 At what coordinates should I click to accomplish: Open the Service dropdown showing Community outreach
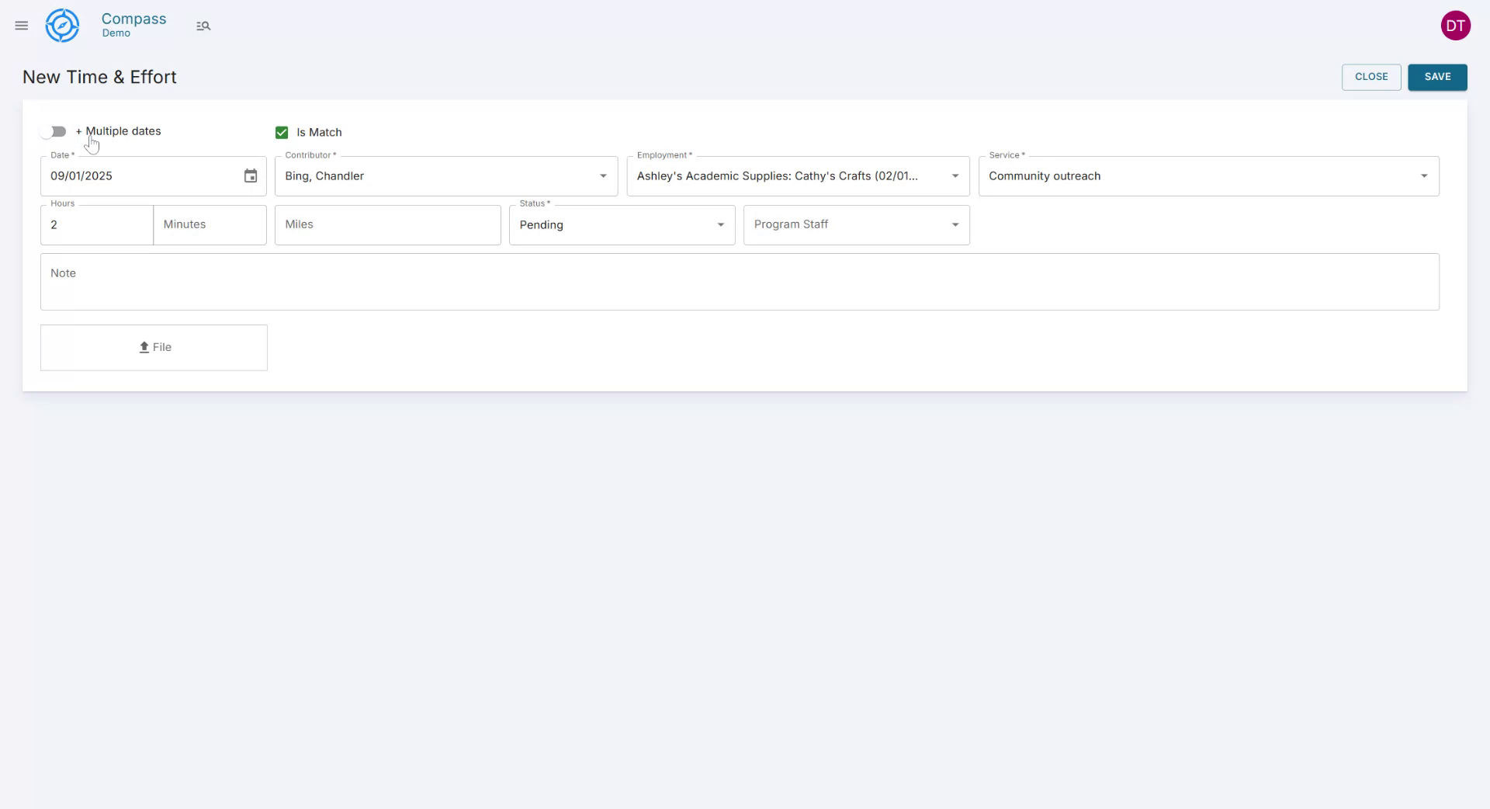(1424, 175)
